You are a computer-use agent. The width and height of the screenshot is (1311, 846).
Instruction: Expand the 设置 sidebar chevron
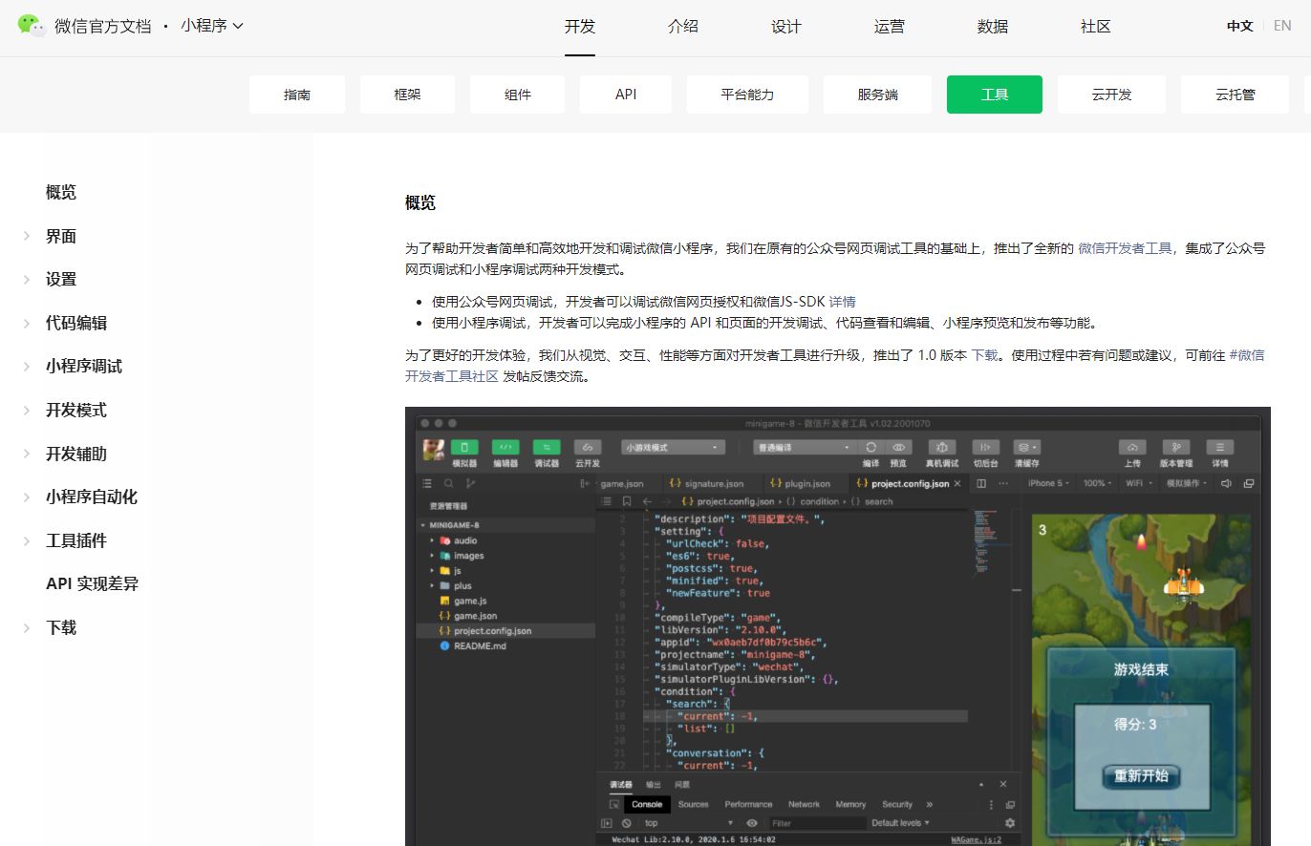click(x=27, y=280)
